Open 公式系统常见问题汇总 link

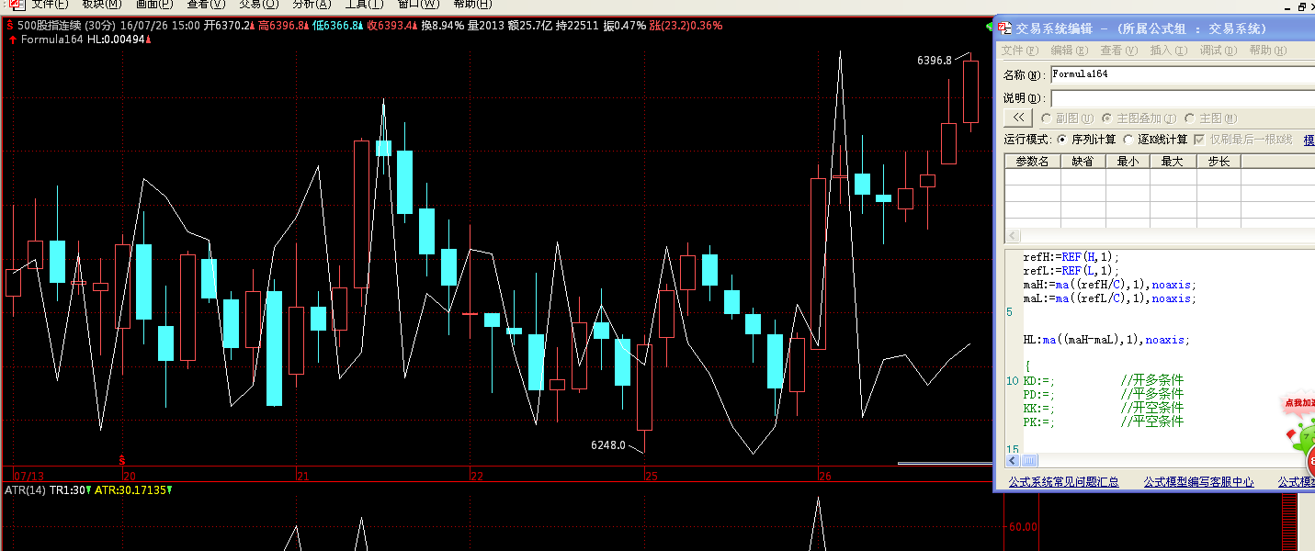click(1063, 481)
